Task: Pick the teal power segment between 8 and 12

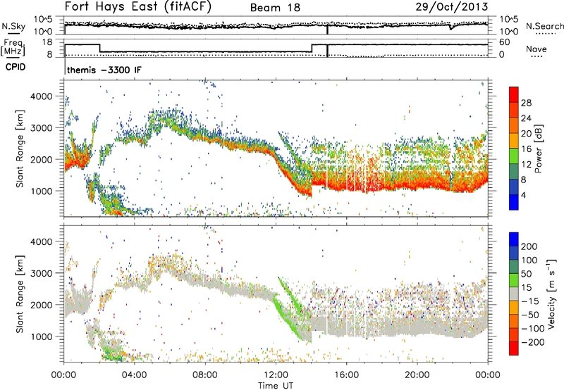Action: tap(514, 171)
